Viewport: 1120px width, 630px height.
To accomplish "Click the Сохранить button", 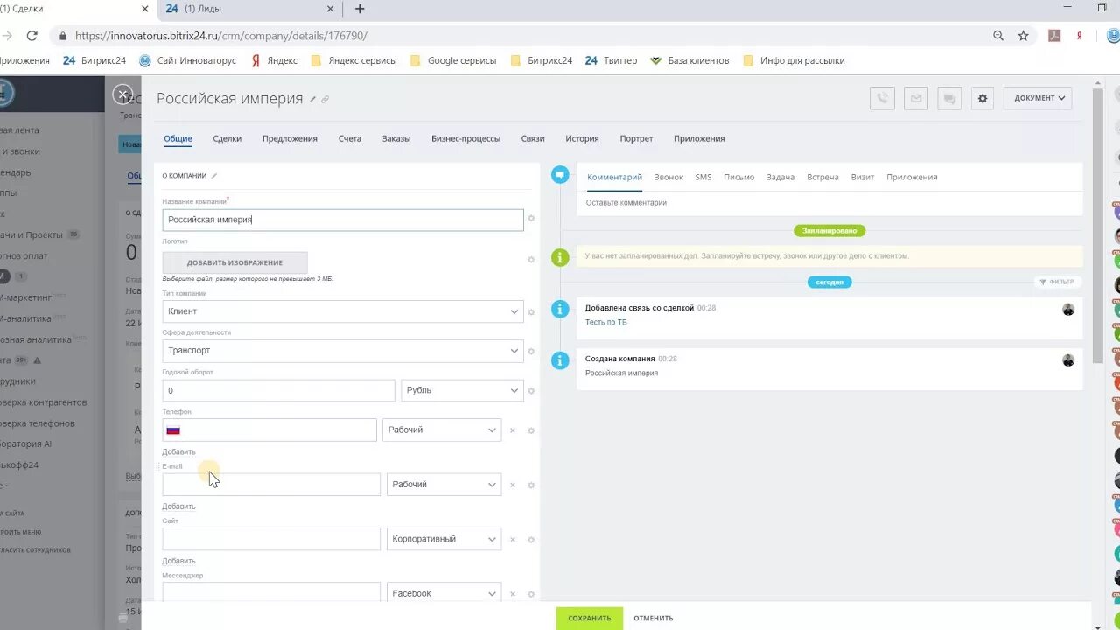I will [x=590, y=618].
